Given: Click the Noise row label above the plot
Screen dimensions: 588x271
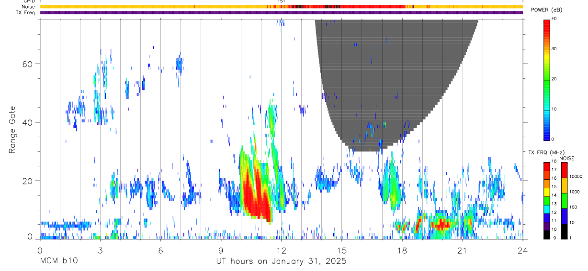Looking at the screenshot, I should tap(28, 7).
